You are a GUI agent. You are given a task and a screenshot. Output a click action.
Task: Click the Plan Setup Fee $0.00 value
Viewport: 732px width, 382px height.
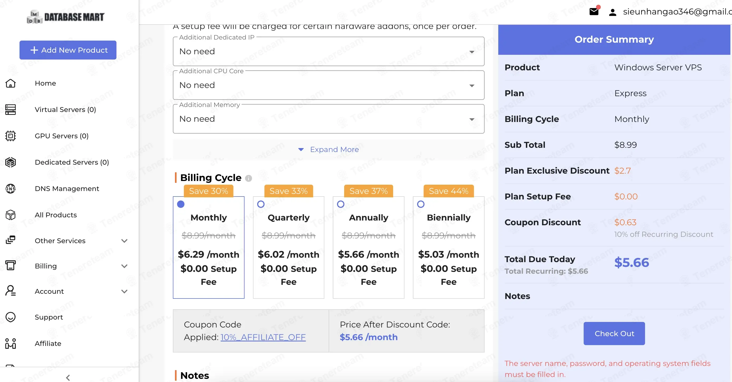[x=626, y=197]
